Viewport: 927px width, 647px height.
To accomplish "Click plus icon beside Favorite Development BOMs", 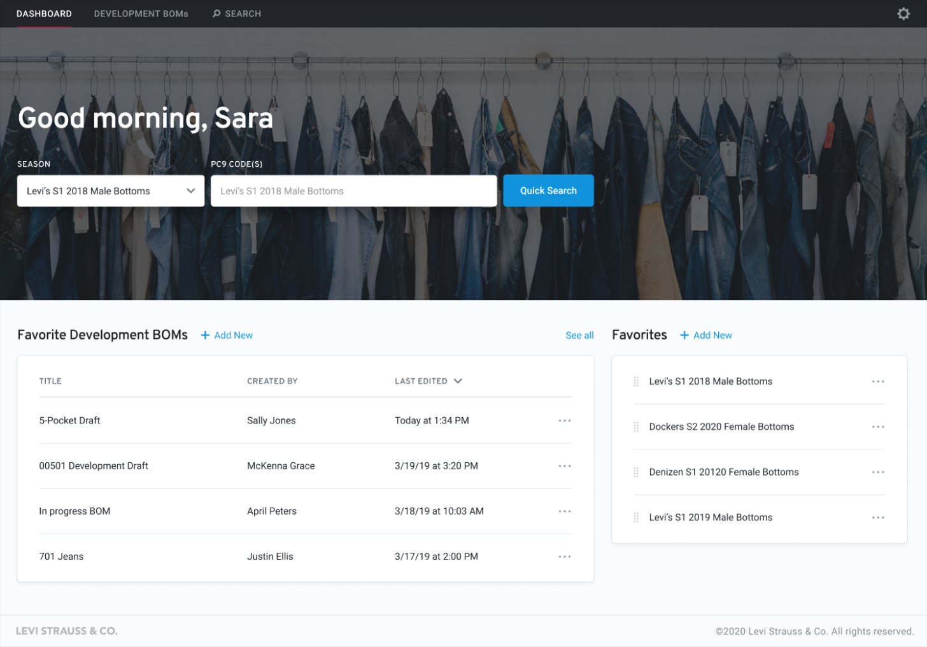I will tap(205, 335).
